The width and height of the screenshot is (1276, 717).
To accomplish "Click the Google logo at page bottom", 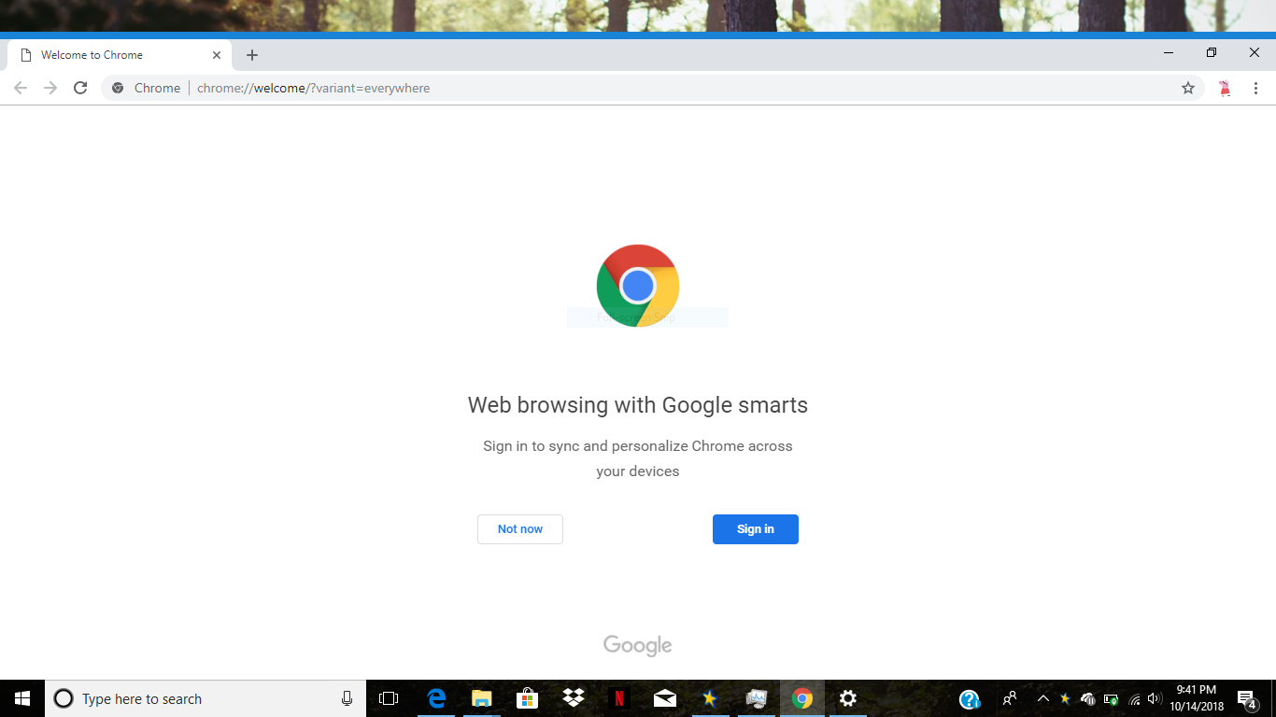I will (x=638, y=645).
